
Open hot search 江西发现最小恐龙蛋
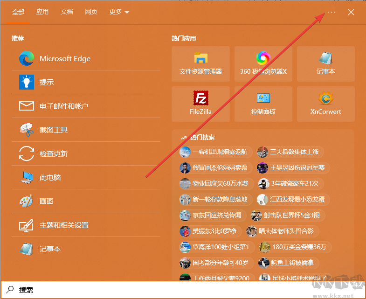[x=293, y=200]
